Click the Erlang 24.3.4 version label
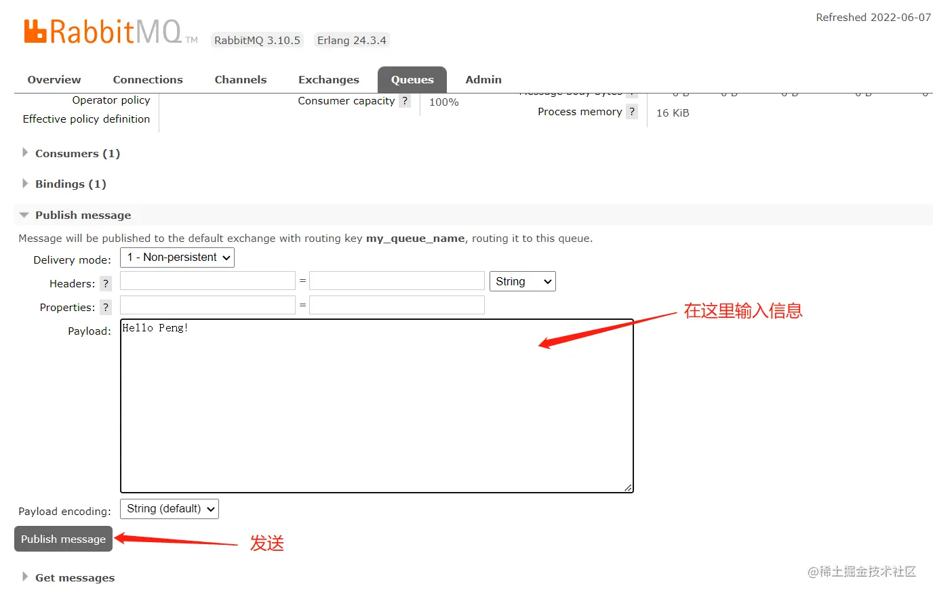 click(x=351, y=41)
